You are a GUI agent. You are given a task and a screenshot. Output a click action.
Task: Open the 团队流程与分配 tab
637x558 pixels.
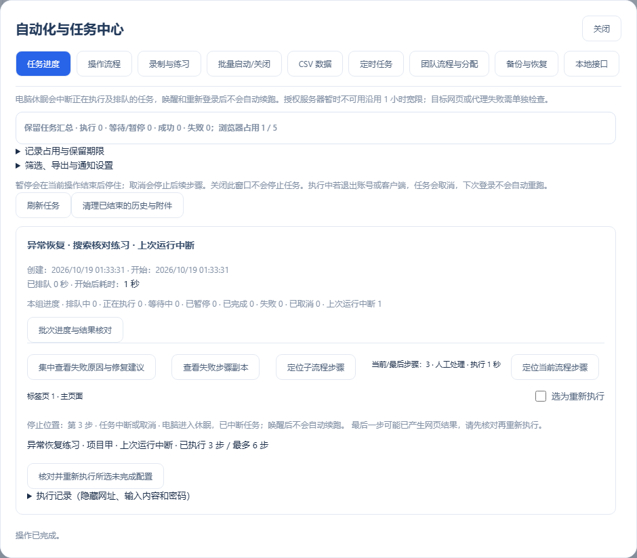point(449,64)
